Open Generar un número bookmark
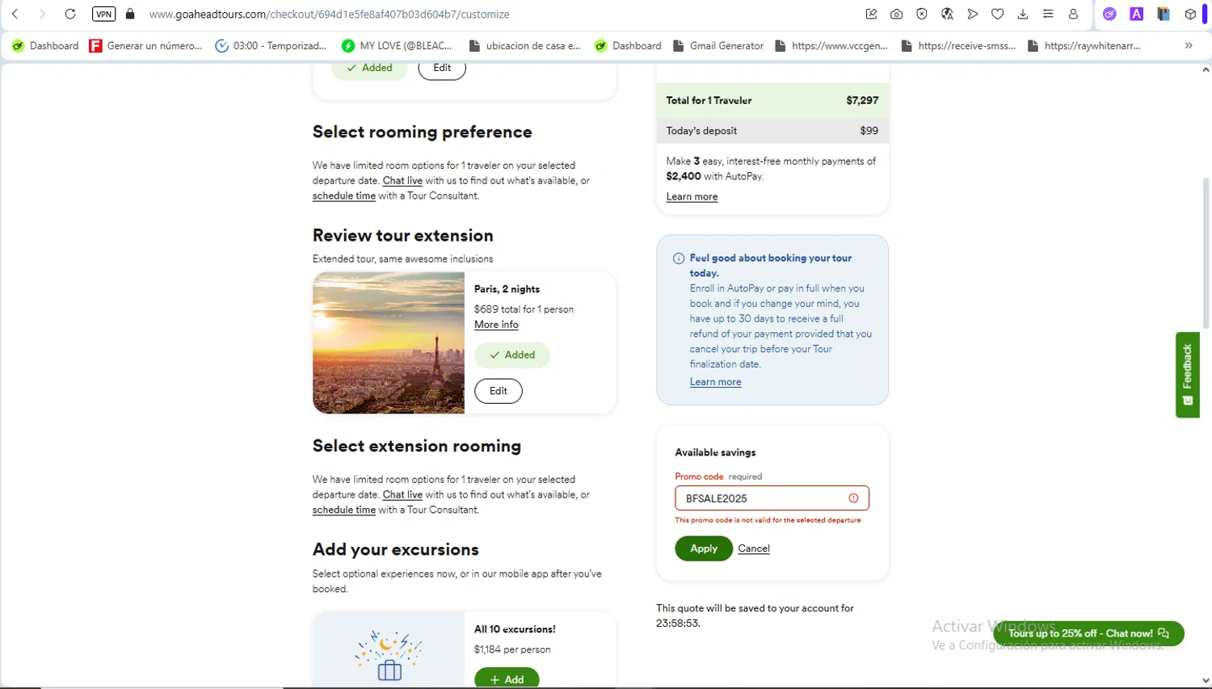Viewport: 1212px width, 689px height. click(x=146, y=46)
